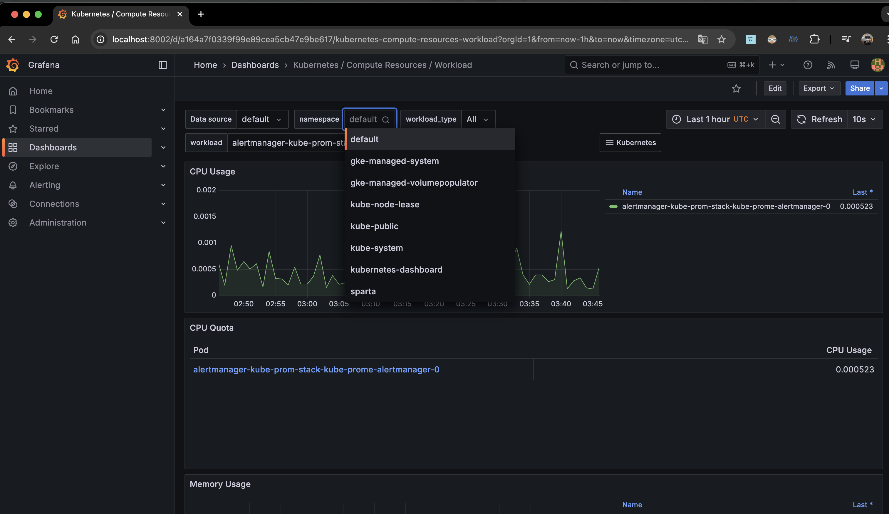Click the Share button

860,88
